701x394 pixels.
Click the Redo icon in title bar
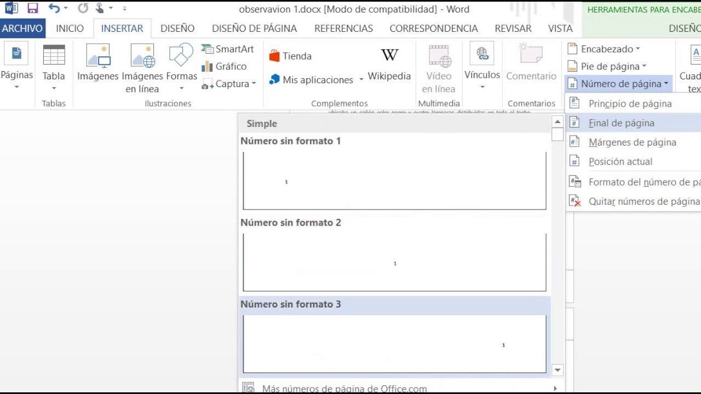point(83,8)
